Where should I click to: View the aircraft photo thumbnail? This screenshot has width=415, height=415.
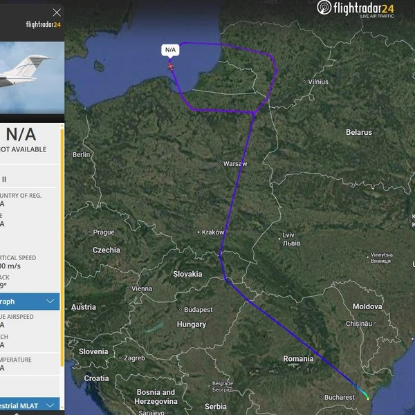[32, 77]
